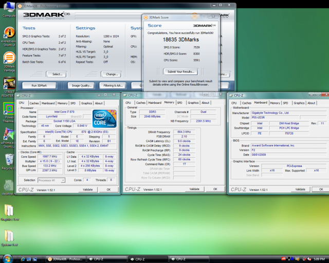Screen dimensions: 329x263
Task: Open Memory tab in CPU-Z motherboard window
Action: pos(275,103)
